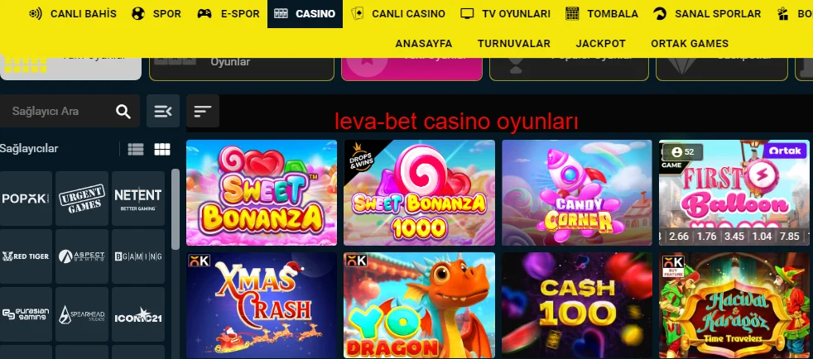This screenshot has width=813, height=359.
Task: Switch providers to list view
Action: click(136, 149)
